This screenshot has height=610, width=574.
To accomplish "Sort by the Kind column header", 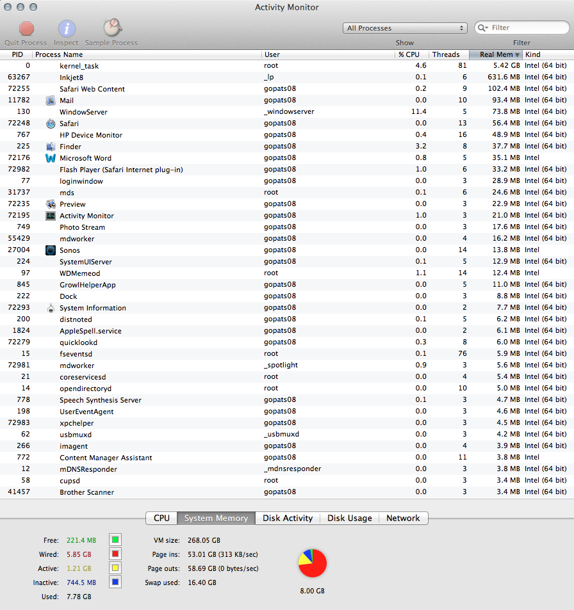I will click(548, 54).
